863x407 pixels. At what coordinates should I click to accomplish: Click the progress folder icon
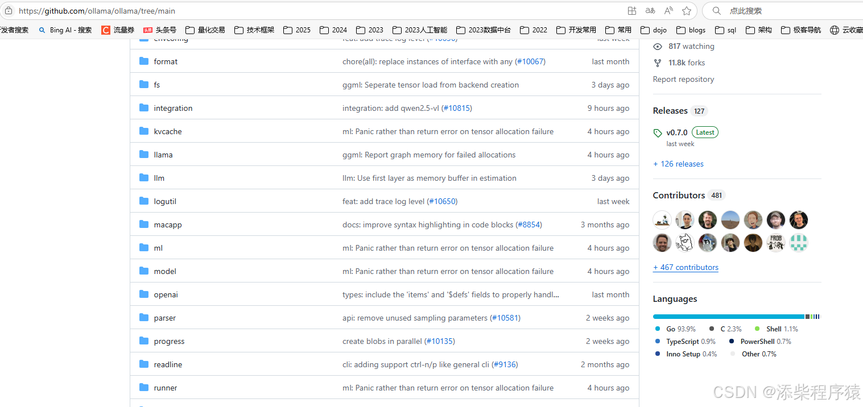(144, 340)
